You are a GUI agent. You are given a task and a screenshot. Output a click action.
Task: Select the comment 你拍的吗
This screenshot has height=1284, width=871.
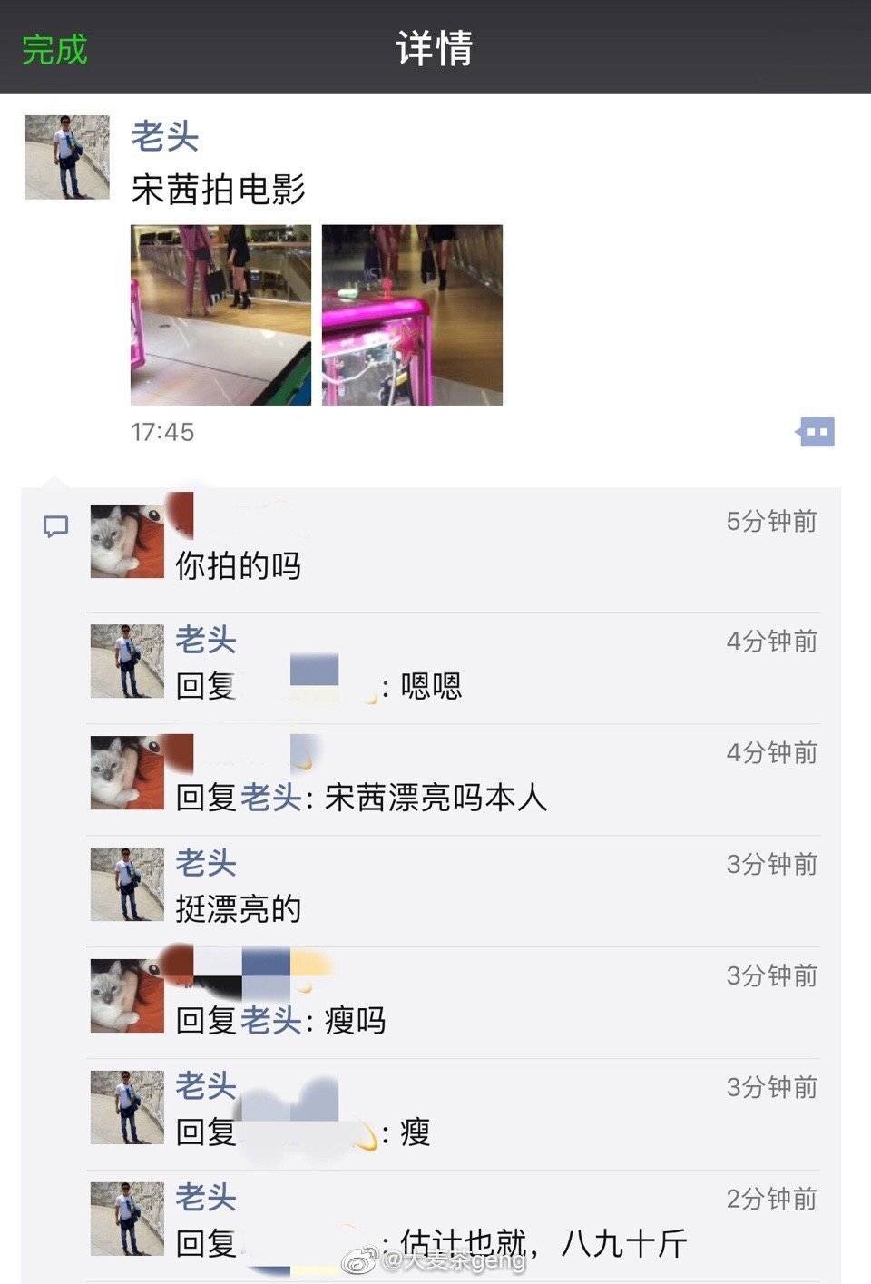click(x=238, y=566)
